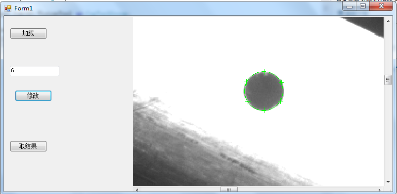Click the horizontal scrollbar thumb
This screenshot has height=194, width=397.
[228, 190]
